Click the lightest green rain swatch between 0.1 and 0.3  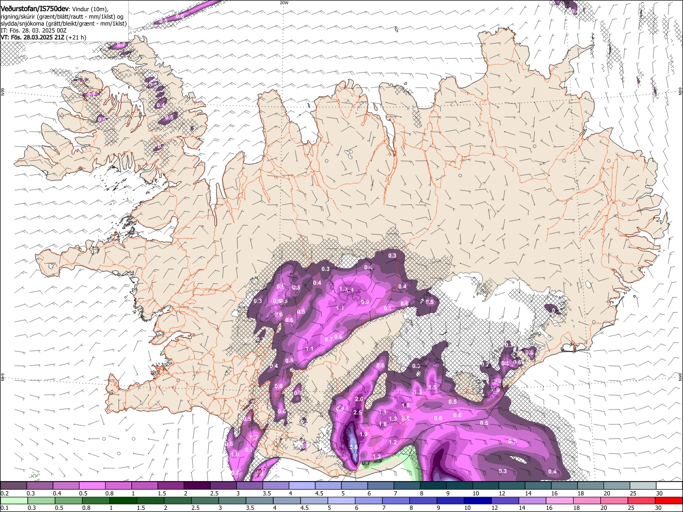[x=14, y=500]
